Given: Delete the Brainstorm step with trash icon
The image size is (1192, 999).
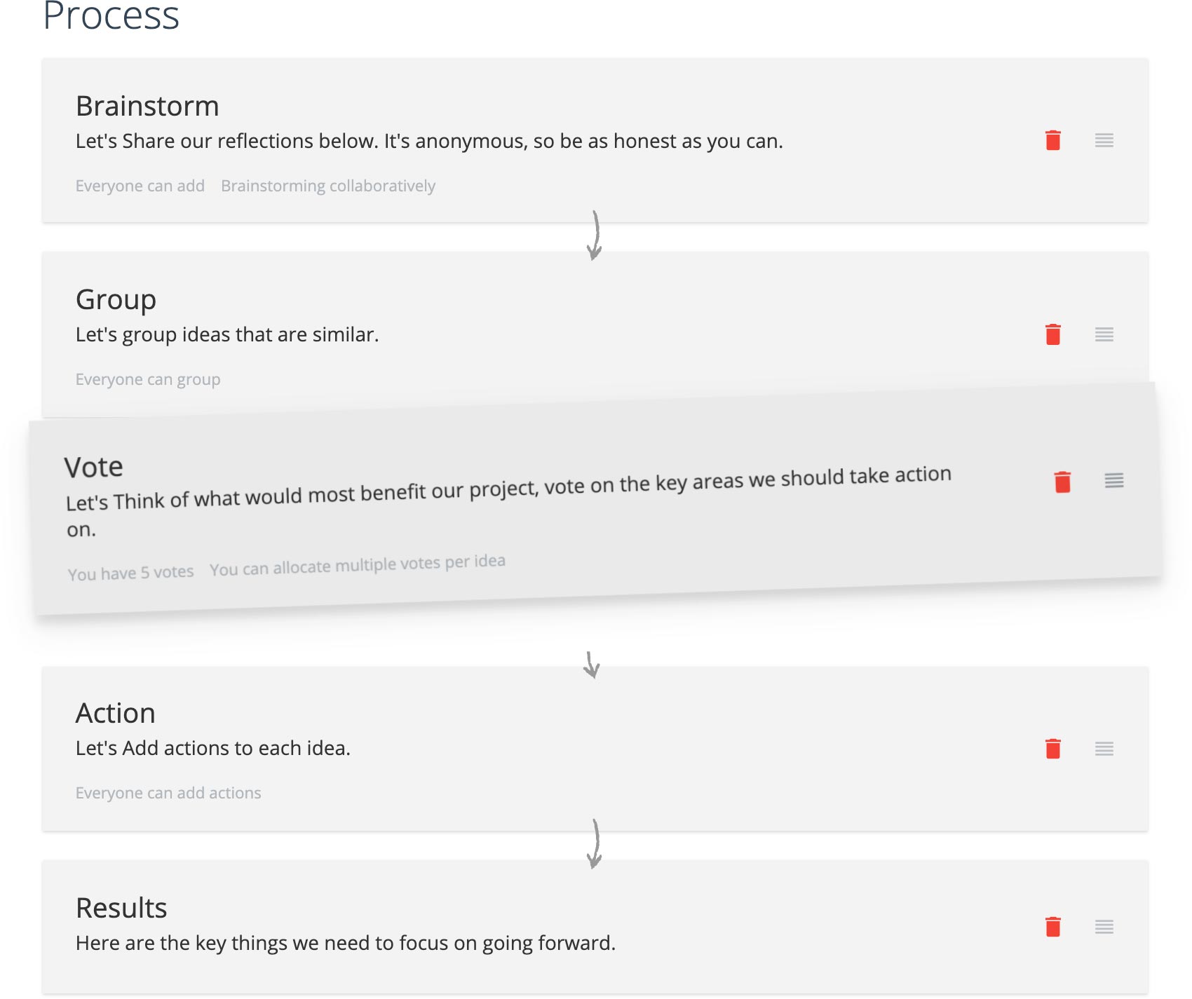Looking at the screenshot, I should pyautogui.click(x=1052, y=140).
